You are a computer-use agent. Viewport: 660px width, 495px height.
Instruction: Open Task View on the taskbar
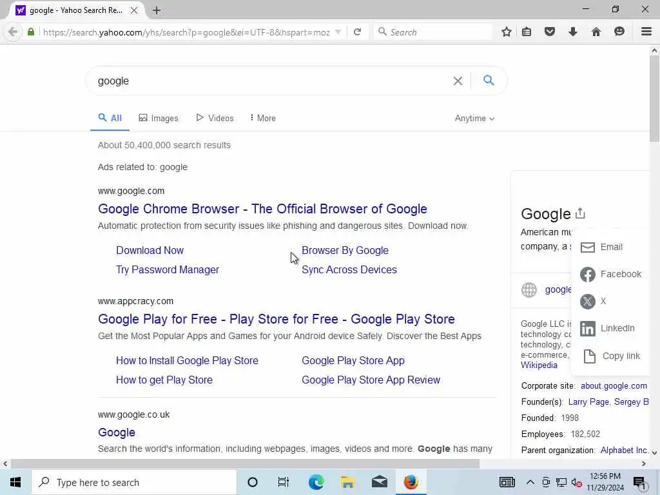point(284,482)
